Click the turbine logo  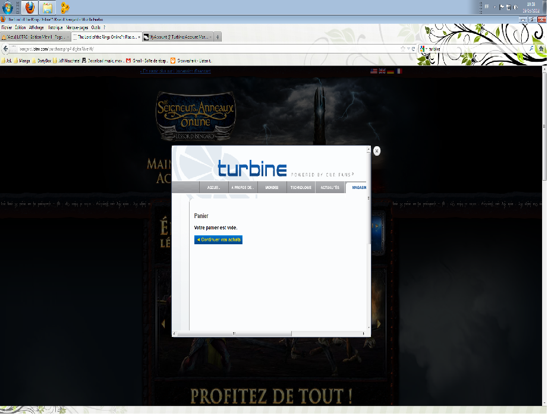(252, 168)
